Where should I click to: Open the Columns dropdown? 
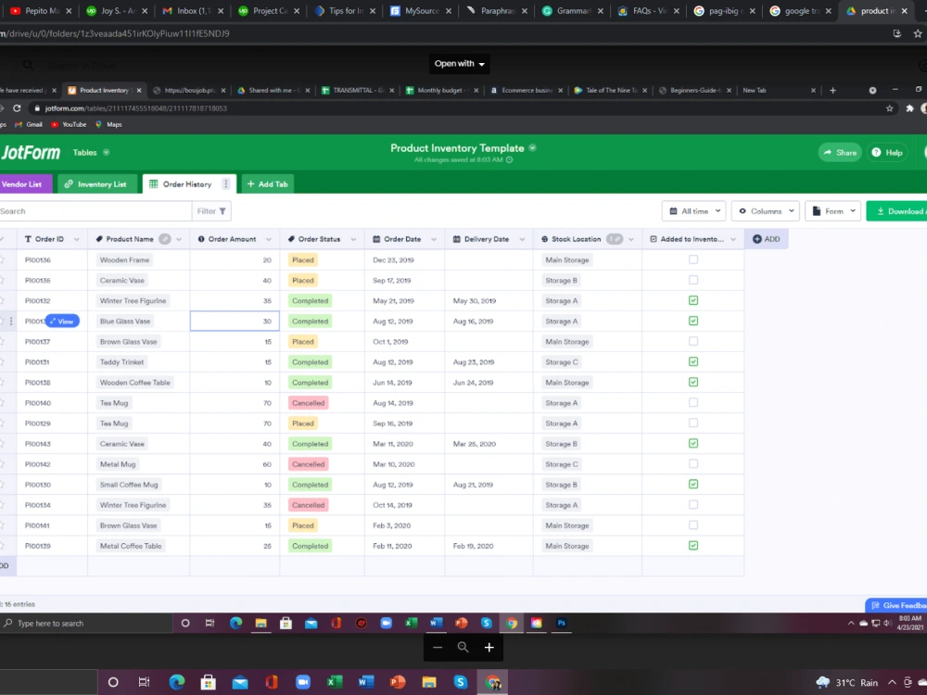point(767,211)
